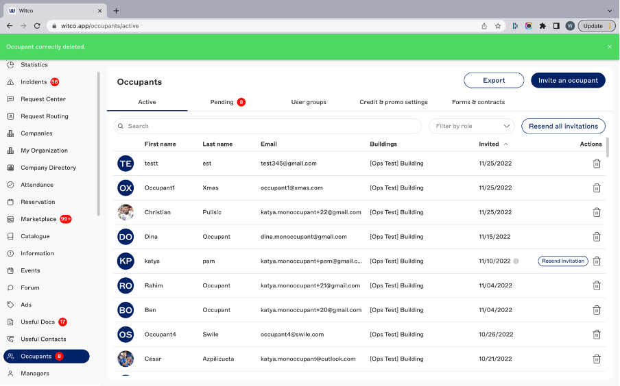Click the sidebar scrollbar
This screenshot has height=386, width=620.
pyautogui.click(x=99, y=144)
